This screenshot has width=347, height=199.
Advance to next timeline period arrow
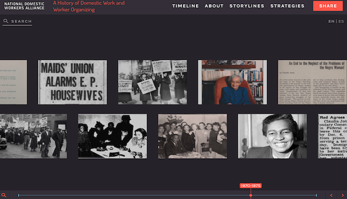342,195
